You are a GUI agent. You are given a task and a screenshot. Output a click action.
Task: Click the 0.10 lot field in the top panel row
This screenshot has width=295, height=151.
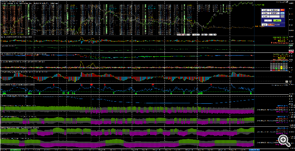point(265,10)
